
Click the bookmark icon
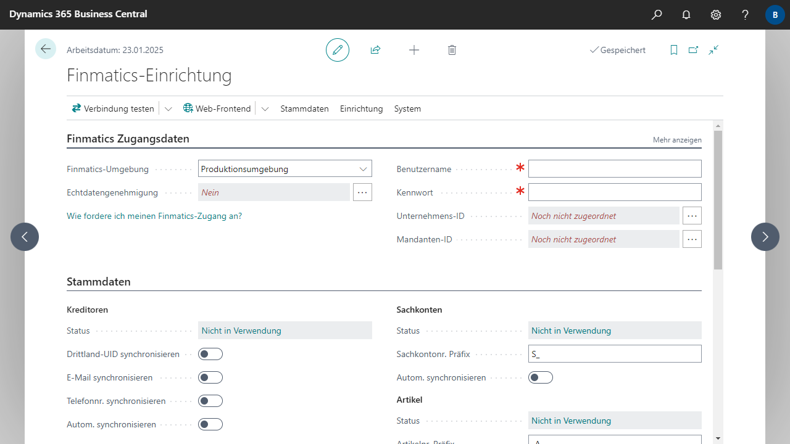(x=674, y=50)
